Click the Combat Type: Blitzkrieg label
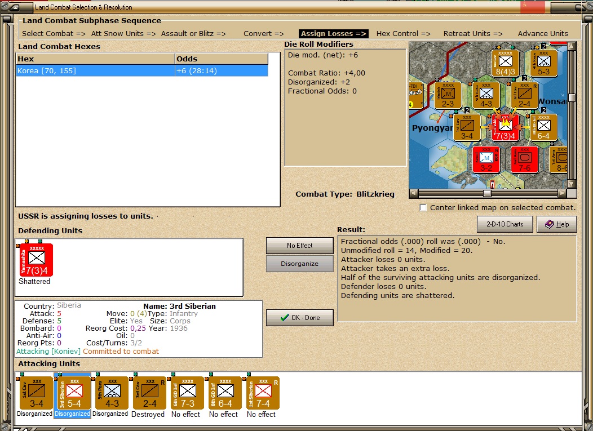Screen dimensions: 593x431 click(345, 194)
